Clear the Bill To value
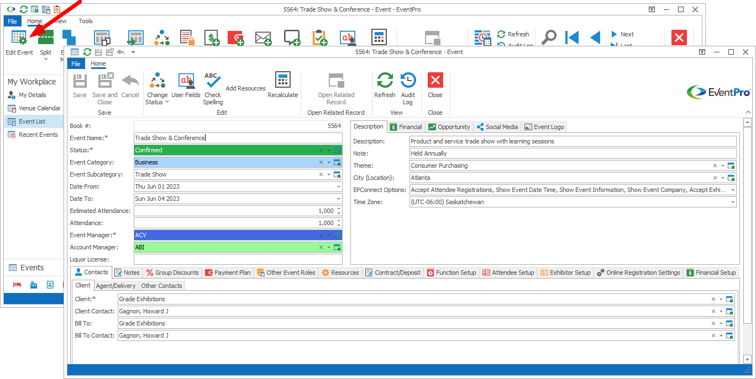Screen dimensions: 756x379 pyautogui.click(x=713, y=323)
